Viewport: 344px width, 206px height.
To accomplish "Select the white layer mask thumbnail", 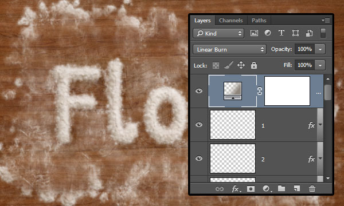I will (x=287, y=91).
